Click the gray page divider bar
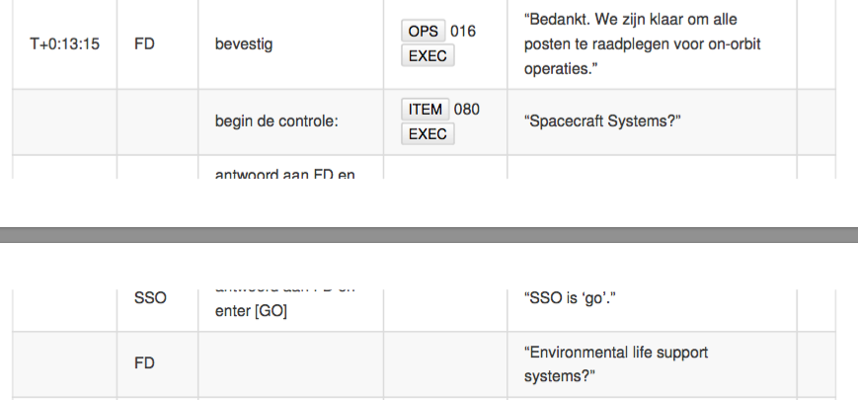The height and width of the screenshot is (400, 858). (x=429, y=235)
